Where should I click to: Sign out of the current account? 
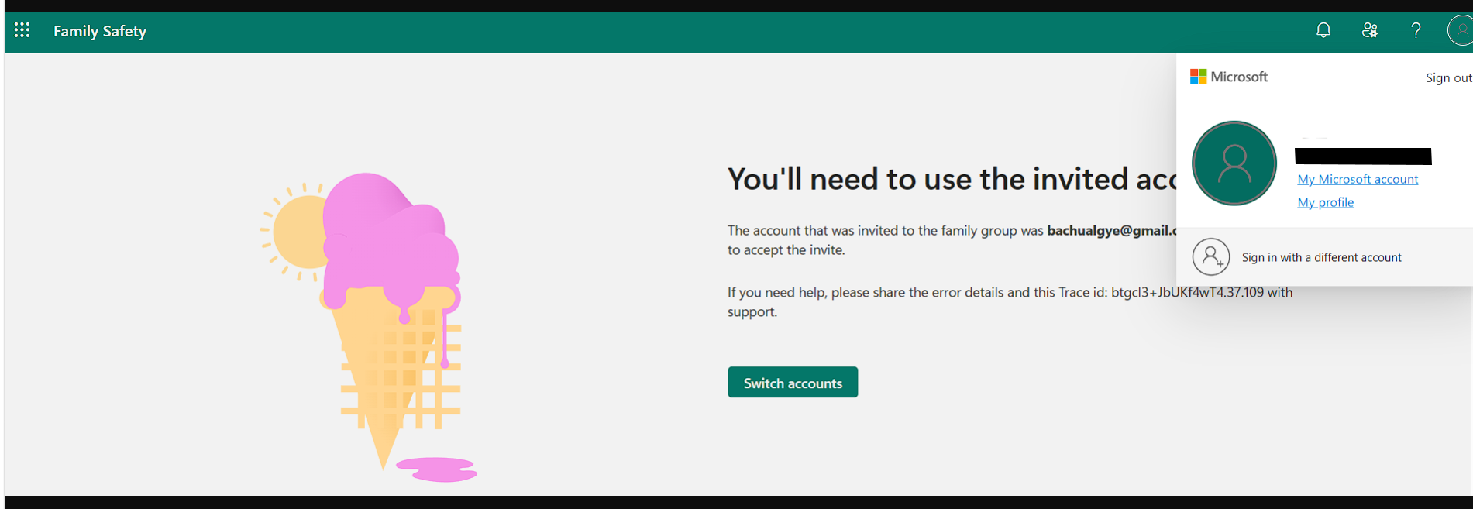coord(1448,77)
